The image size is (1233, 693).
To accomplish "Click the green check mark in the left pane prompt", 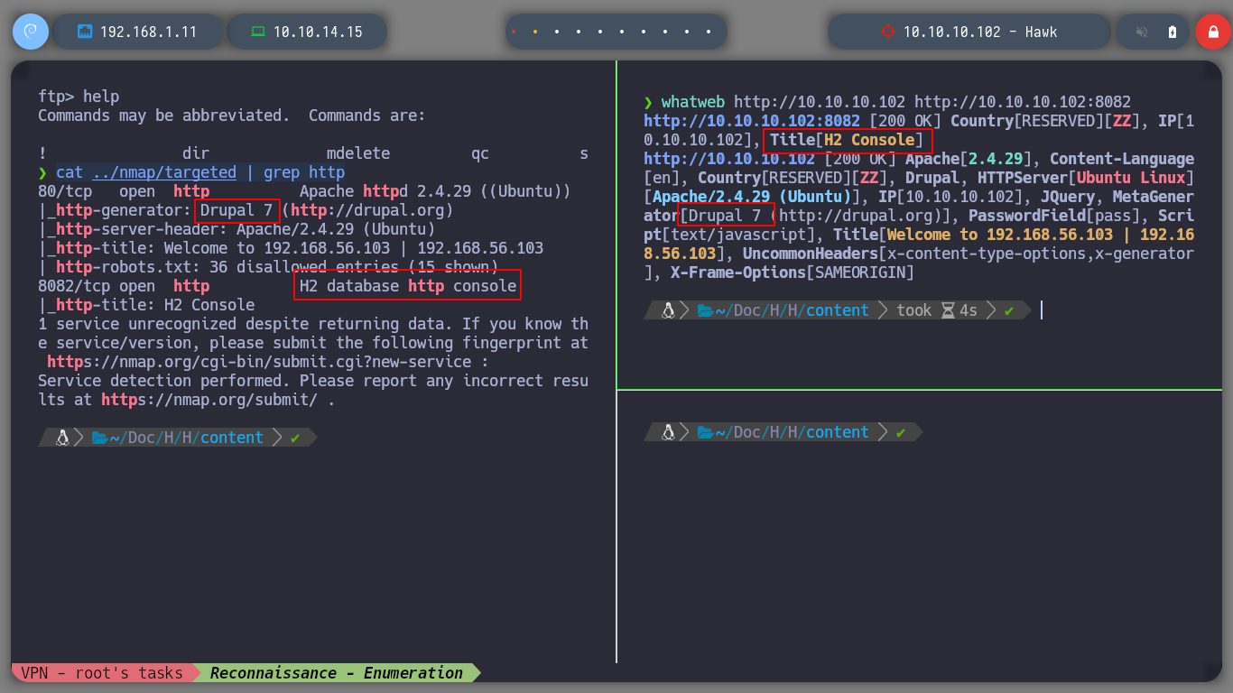I will [295, 438].
